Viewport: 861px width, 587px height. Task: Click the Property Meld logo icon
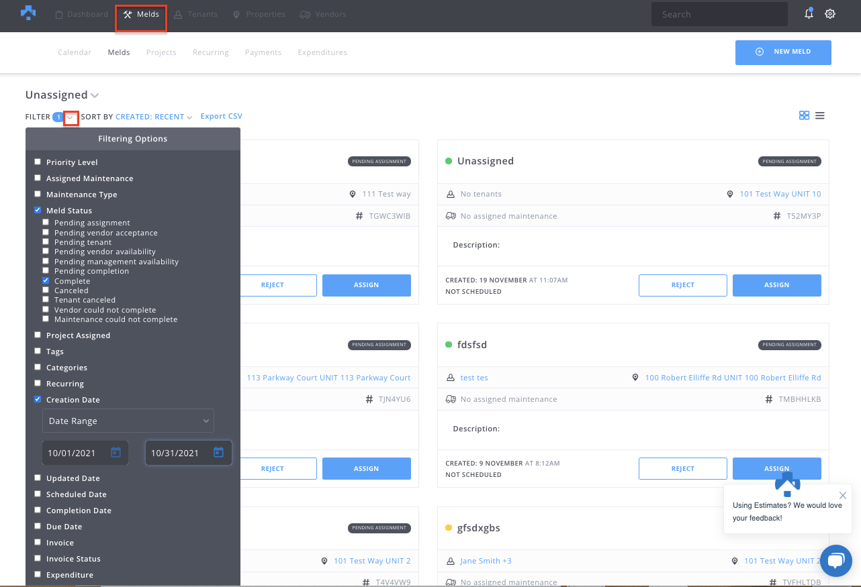pyautogui.click(x=28, y=13)
